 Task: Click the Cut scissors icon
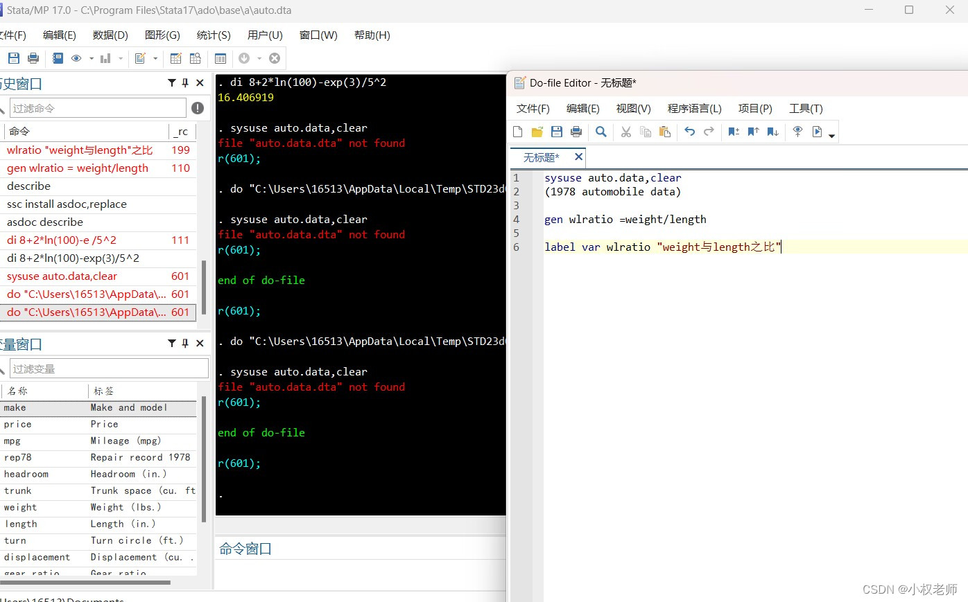point(626,132)
